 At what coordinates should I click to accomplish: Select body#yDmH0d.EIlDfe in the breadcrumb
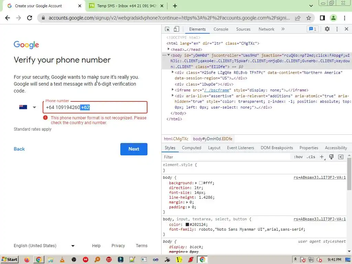pos(212,139)
